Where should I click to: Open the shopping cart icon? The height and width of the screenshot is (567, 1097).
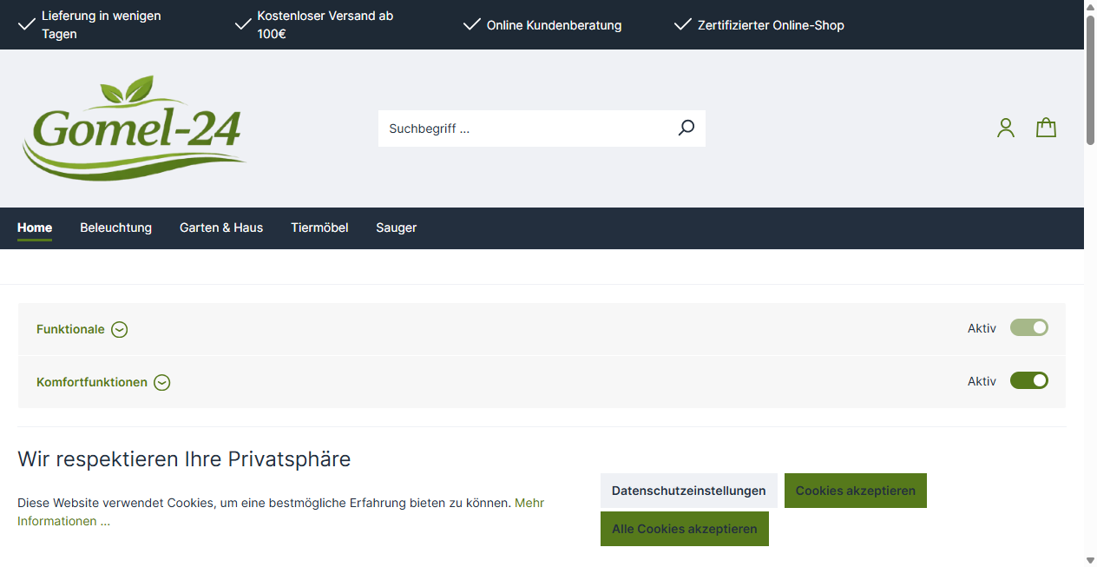click(x=1046, y=127)
